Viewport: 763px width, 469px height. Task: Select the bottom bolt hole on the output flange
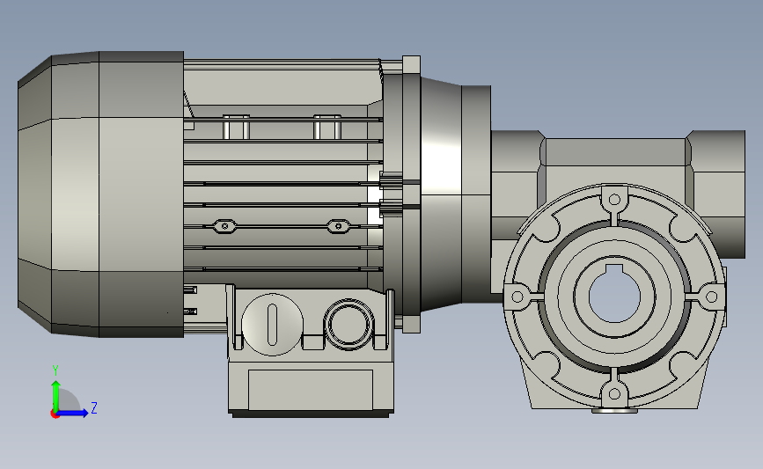pyautogui.click(x=614, y=393)
